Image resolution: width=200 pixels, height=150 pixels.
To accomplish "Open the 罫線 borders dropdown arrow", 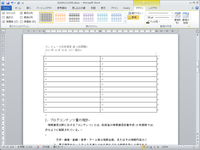I will 138,17.
